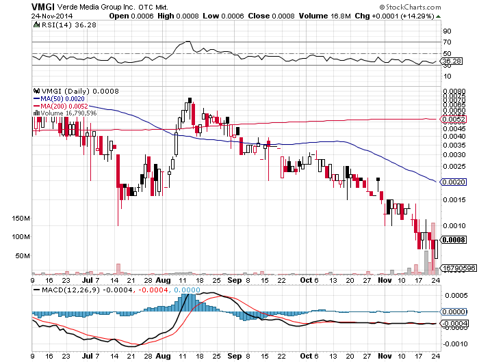Click the 0.0005 MACD axis label
Viewport: 479px width, 362px height.
point(456,296)
